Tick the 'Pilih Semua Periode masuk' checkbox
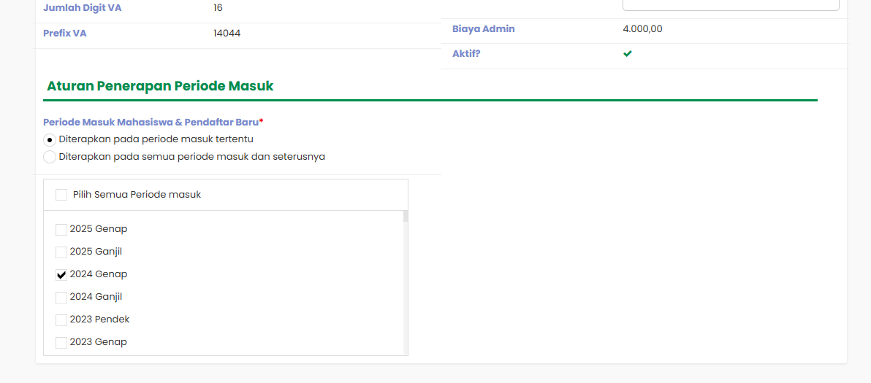Viewport: 871px width, 383px height. pyautogui.click(x=61, y=195)
